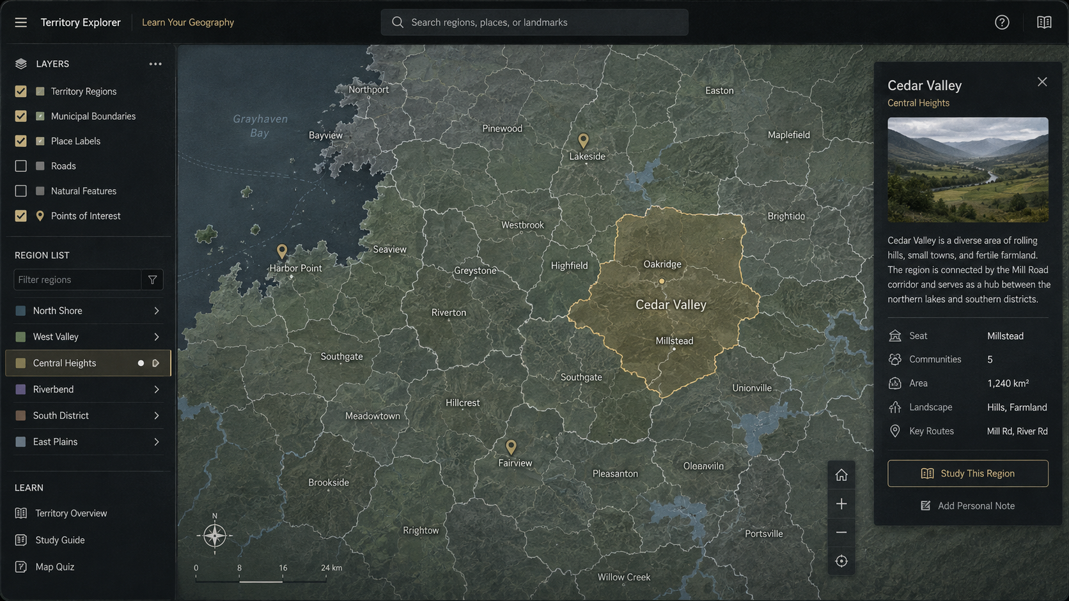This screenshot has width=1069, height=601.
Task: Expand North Shore region
Action: 157,311
